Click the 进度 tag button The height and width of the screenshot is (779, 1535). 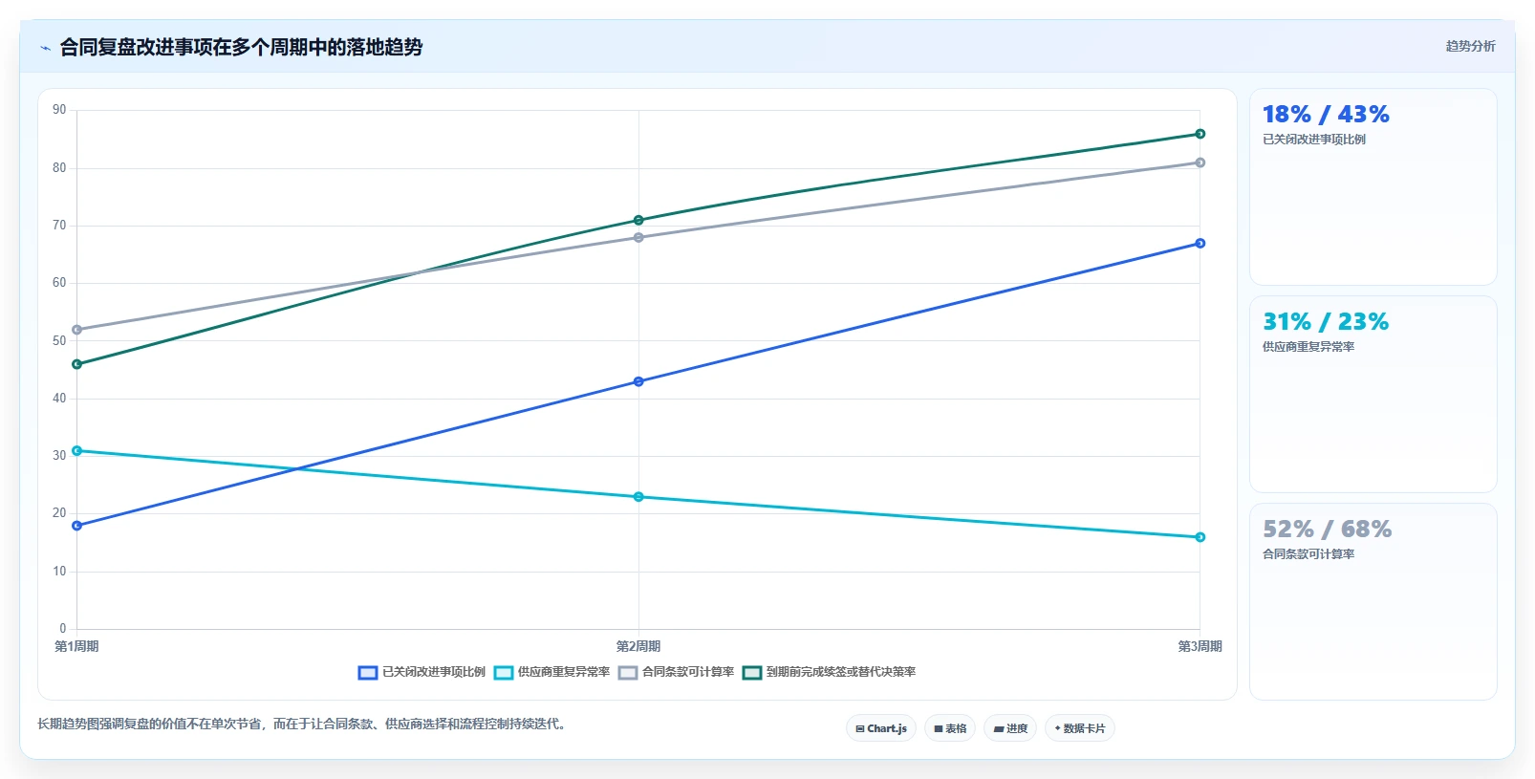1010,728
